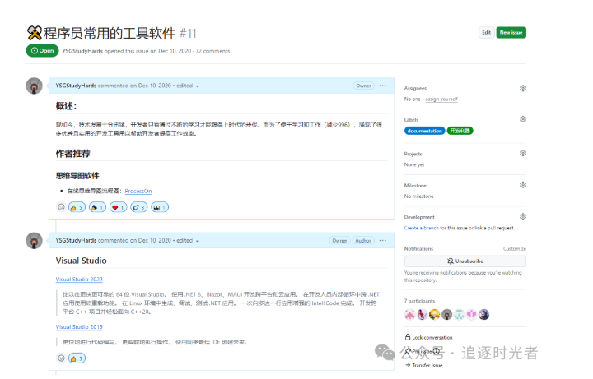Select the documentation label

[x=424, y=131]
